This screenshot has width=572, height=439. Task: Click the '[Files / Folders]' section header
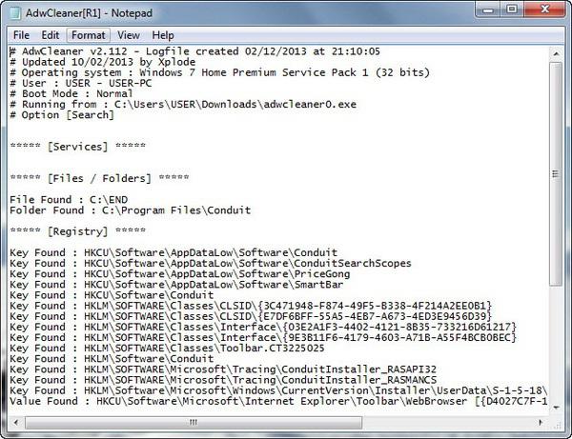pos(99,178)
